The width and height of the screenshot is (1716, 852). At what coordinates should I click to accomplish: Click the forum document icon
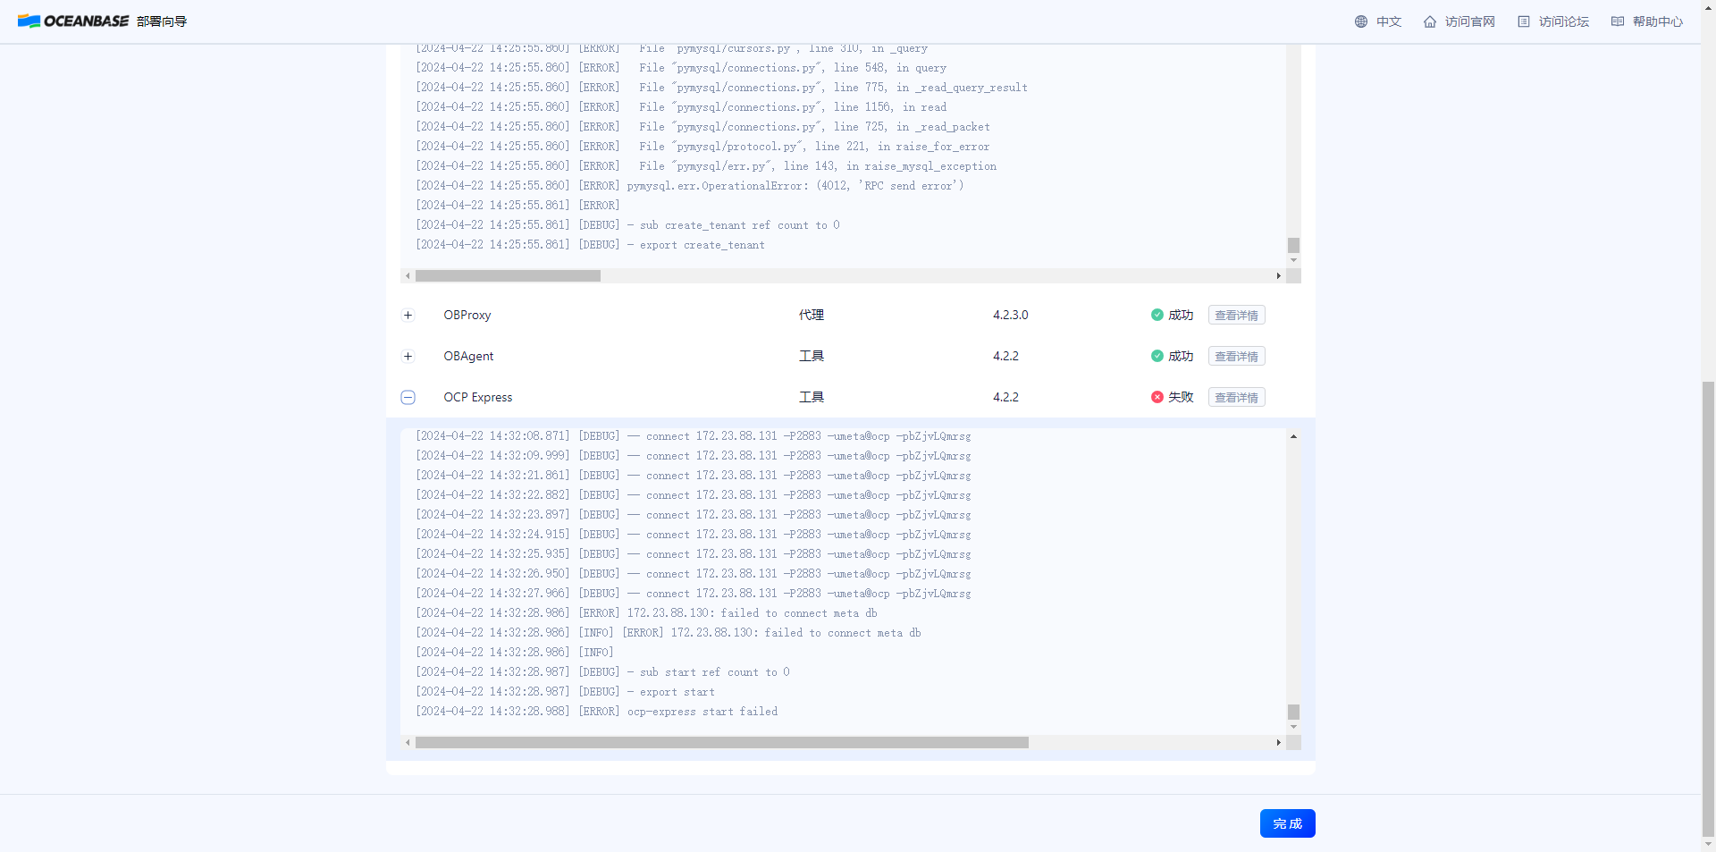click(x=1524, y=21)
